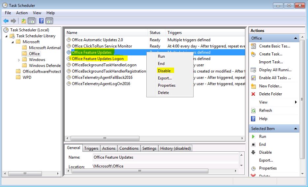
Task: Click the Help icon in Actions pane
Action: coord(253,119)
